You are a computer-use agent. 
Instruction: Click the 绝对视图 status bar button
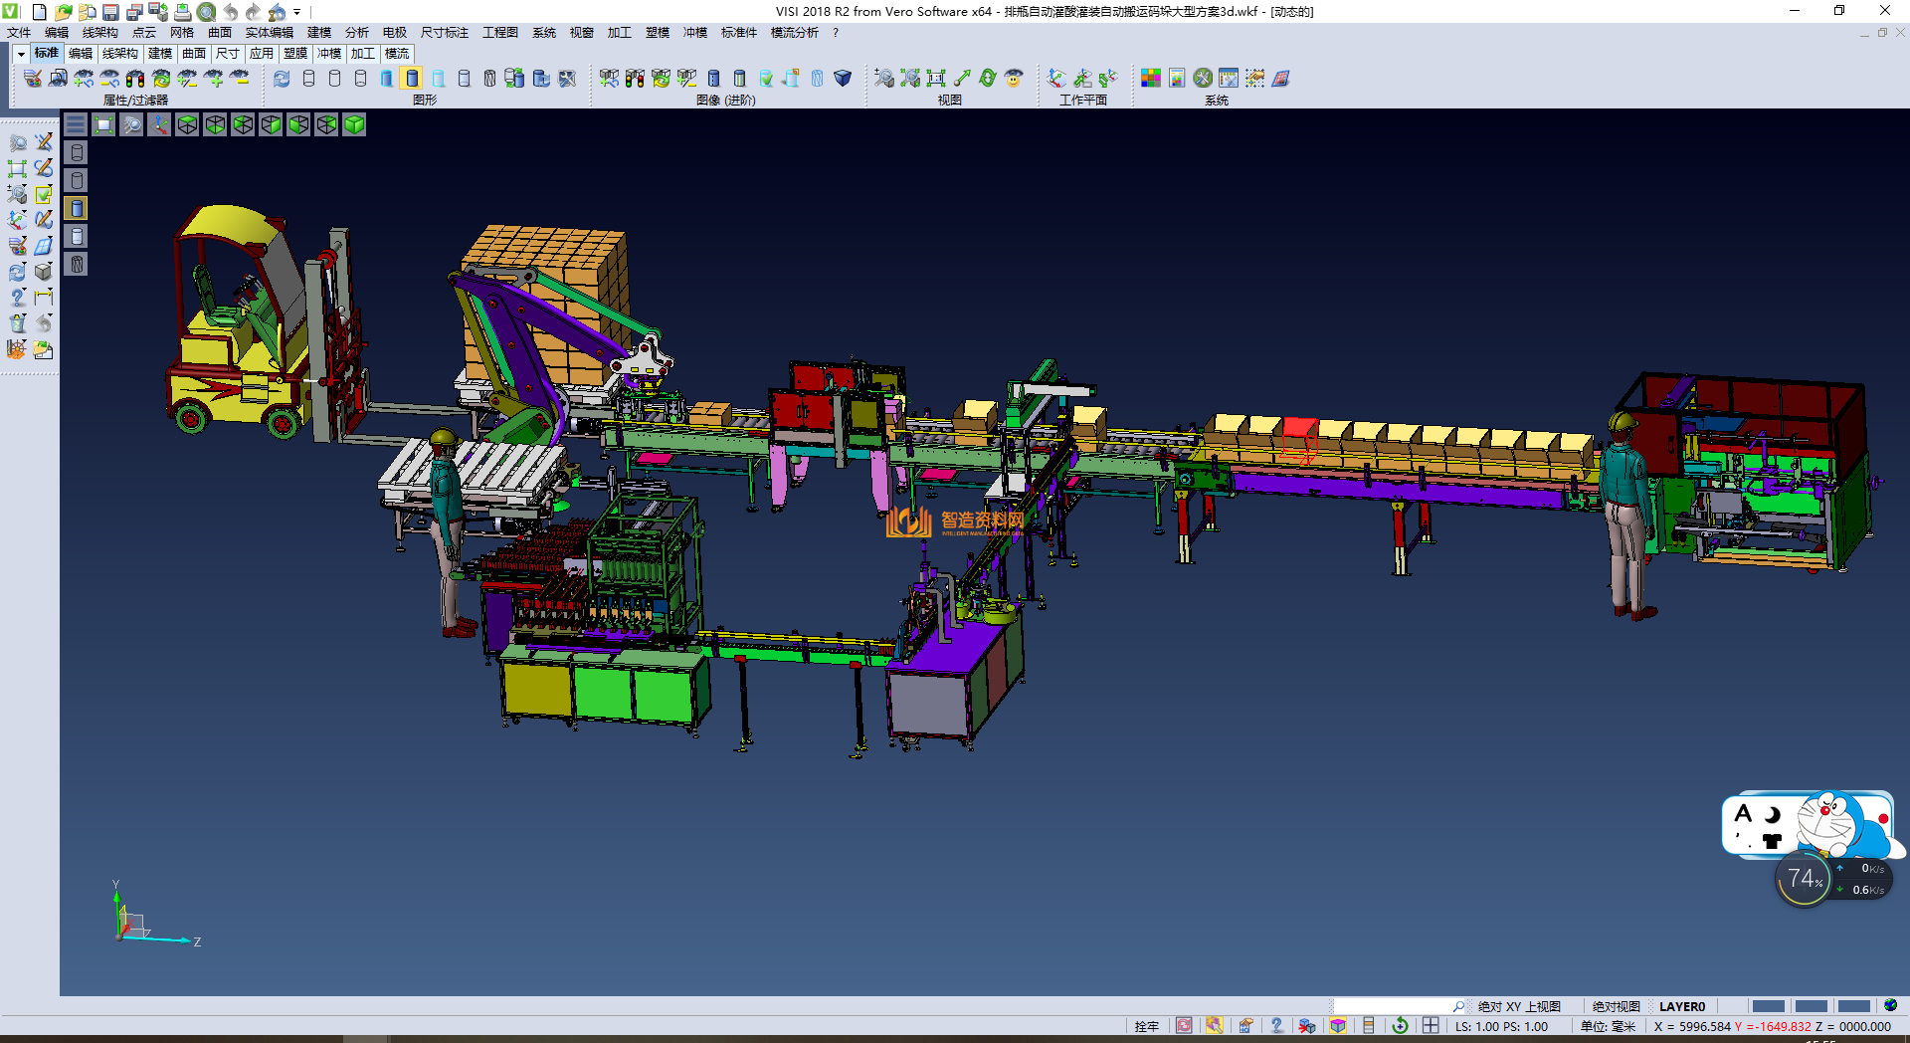(1616, 1006)
